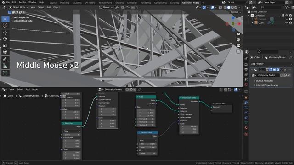Toggle modifier show in render camera button
The width and height of the screenshot is (294, 165).
[x=278, y=70]
